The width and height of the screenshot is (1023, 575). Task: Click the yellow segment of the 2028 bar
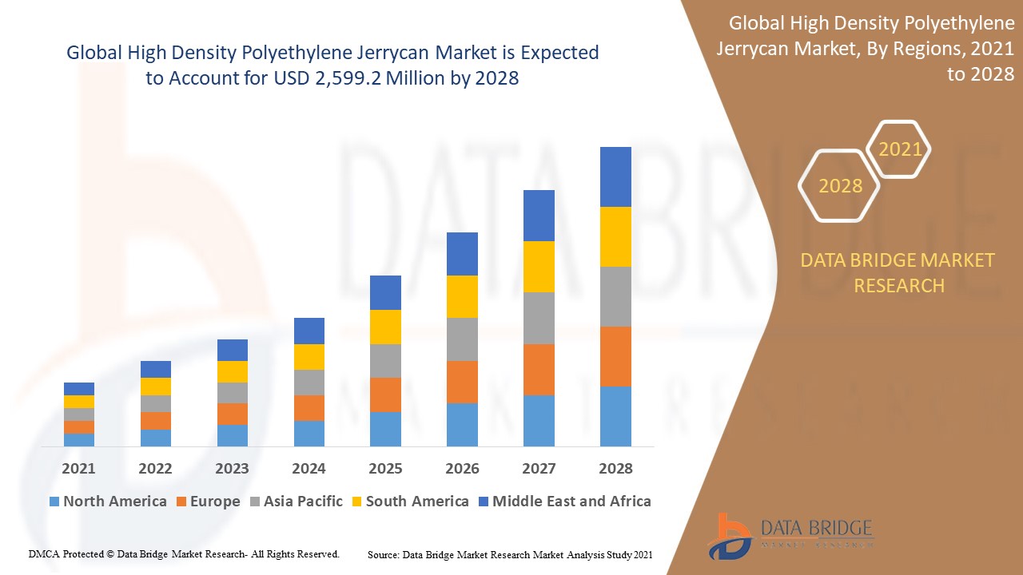click(617, 236)
